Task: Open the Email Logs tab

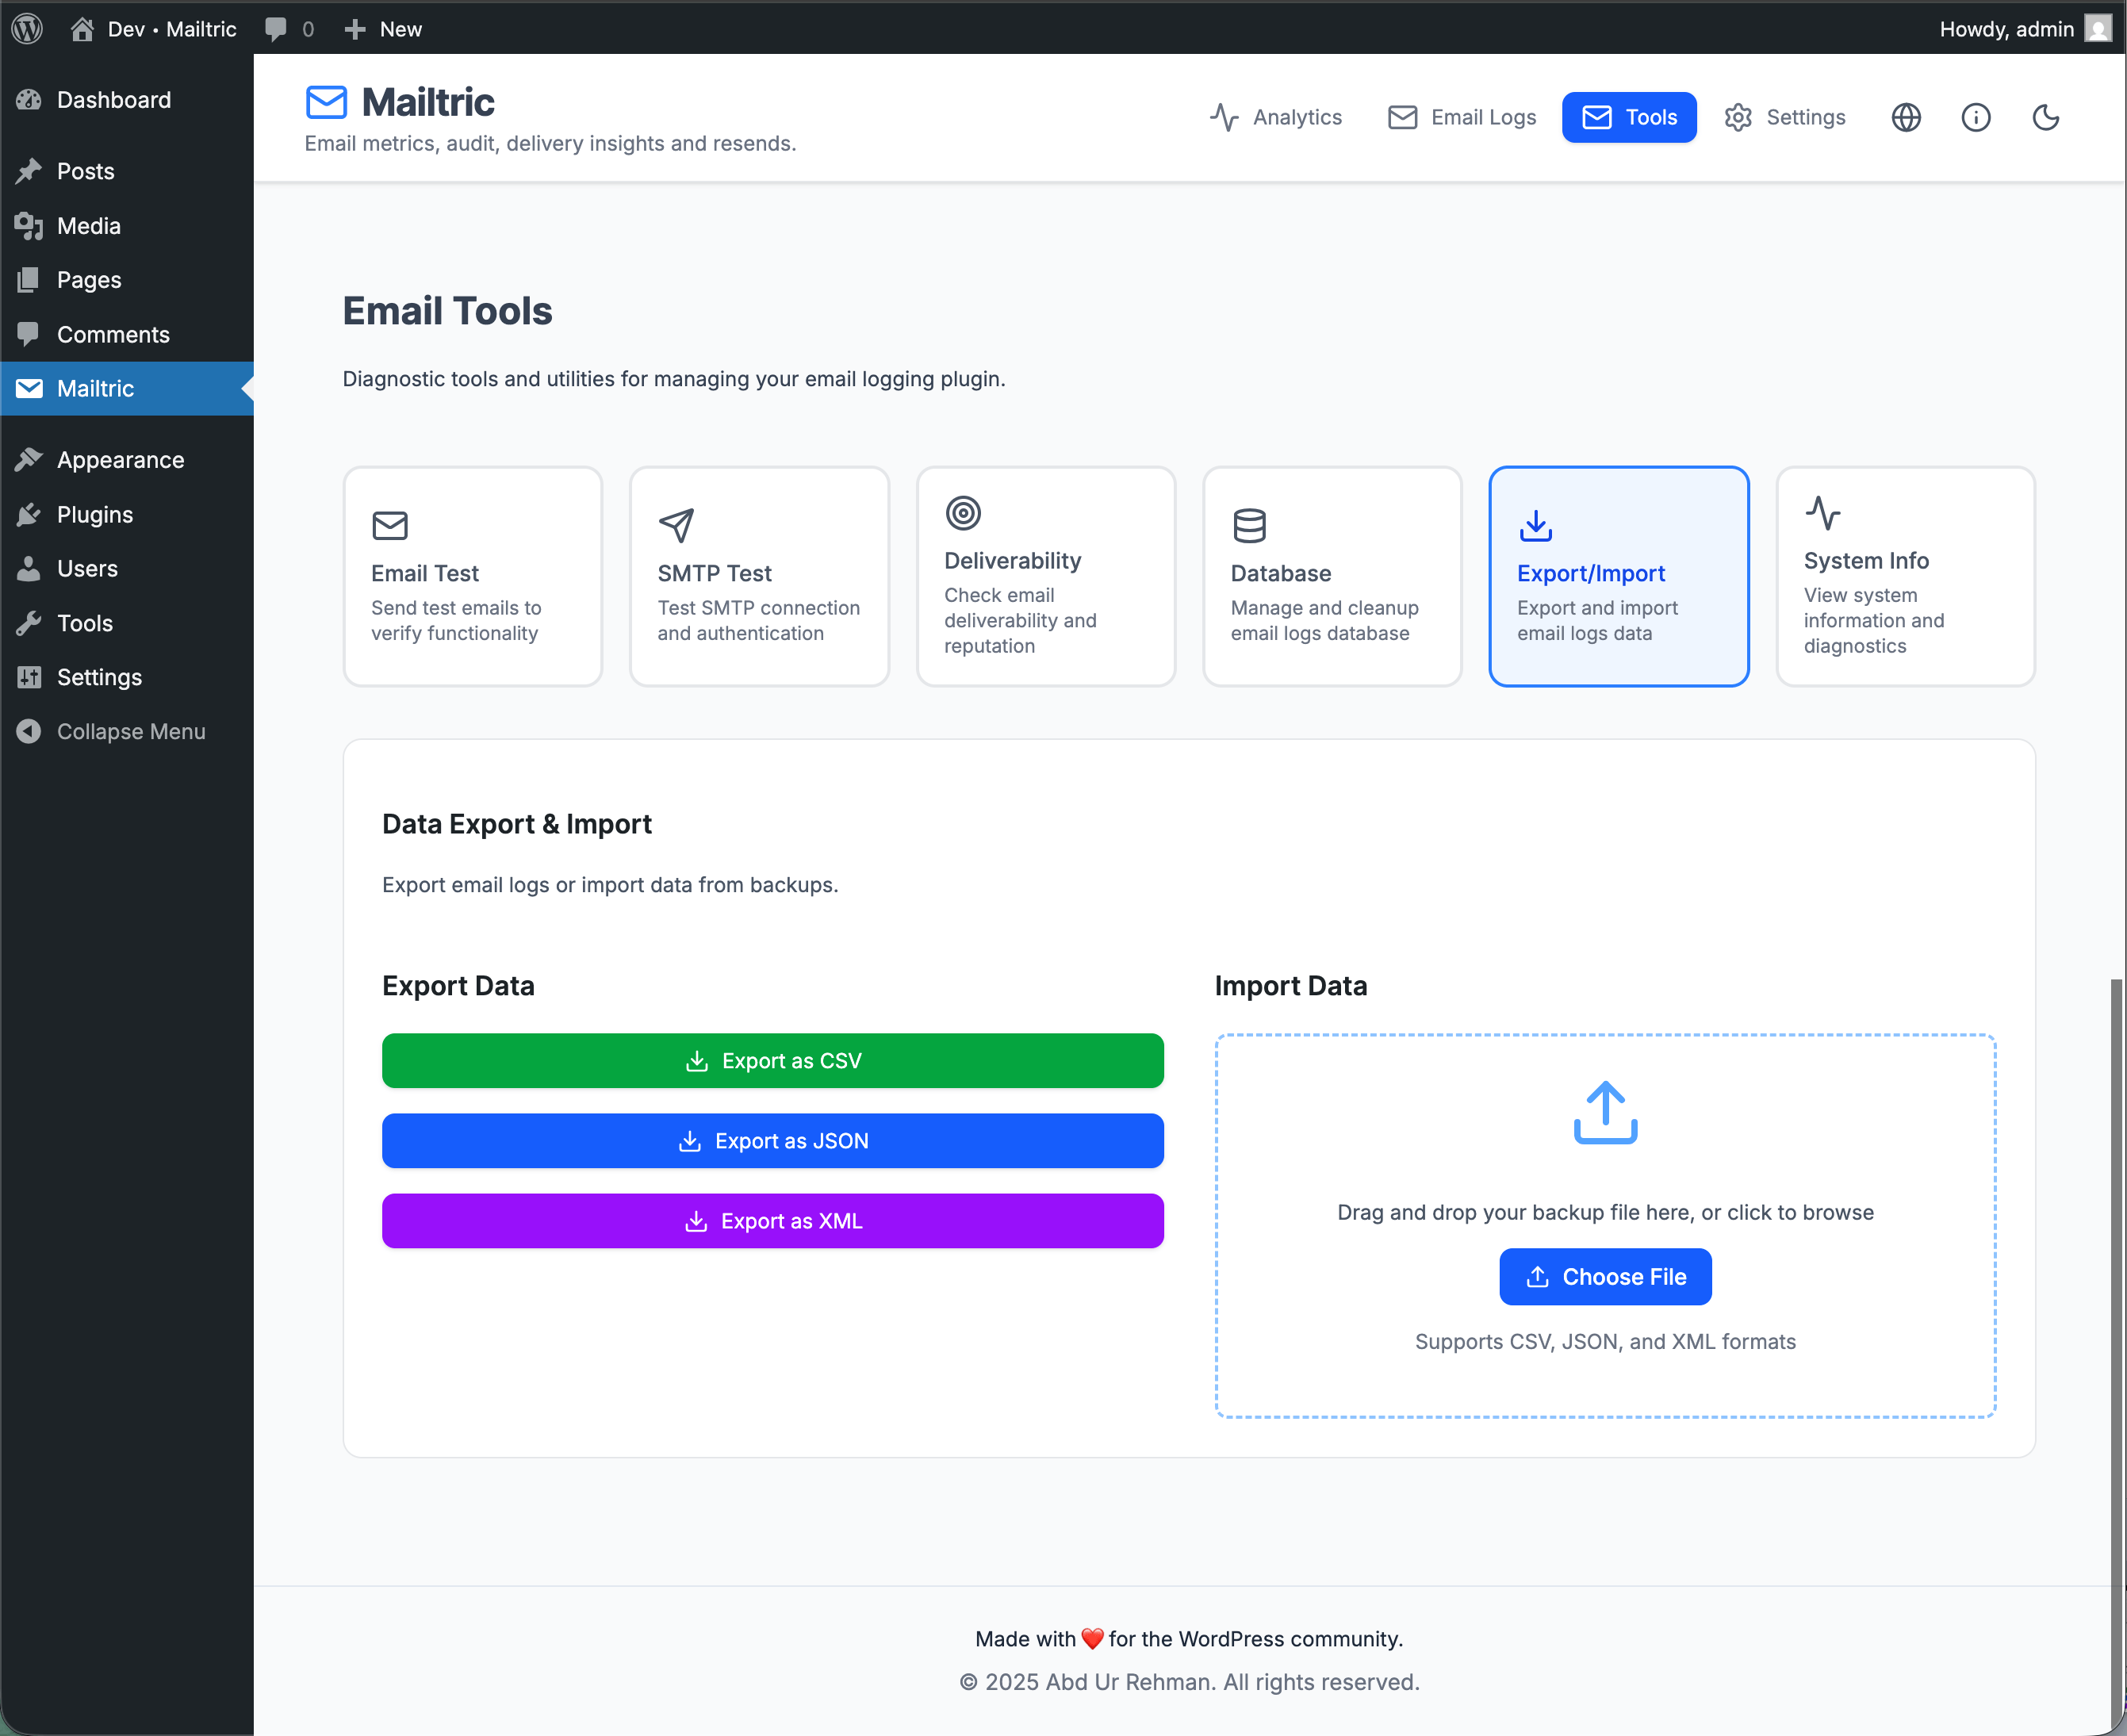Action: tap(1461, 117)
